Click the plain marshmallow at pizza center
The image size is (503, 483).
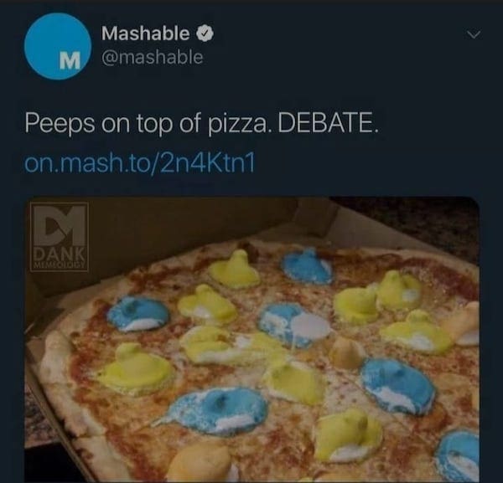coord(344,353)
